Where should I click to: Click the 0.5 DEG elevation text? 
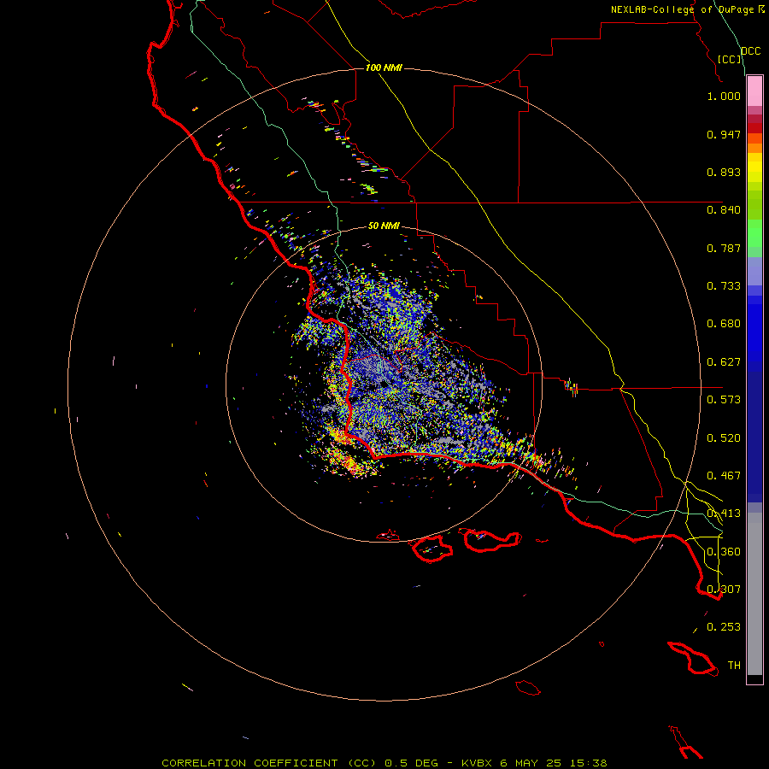pos(412,763)
